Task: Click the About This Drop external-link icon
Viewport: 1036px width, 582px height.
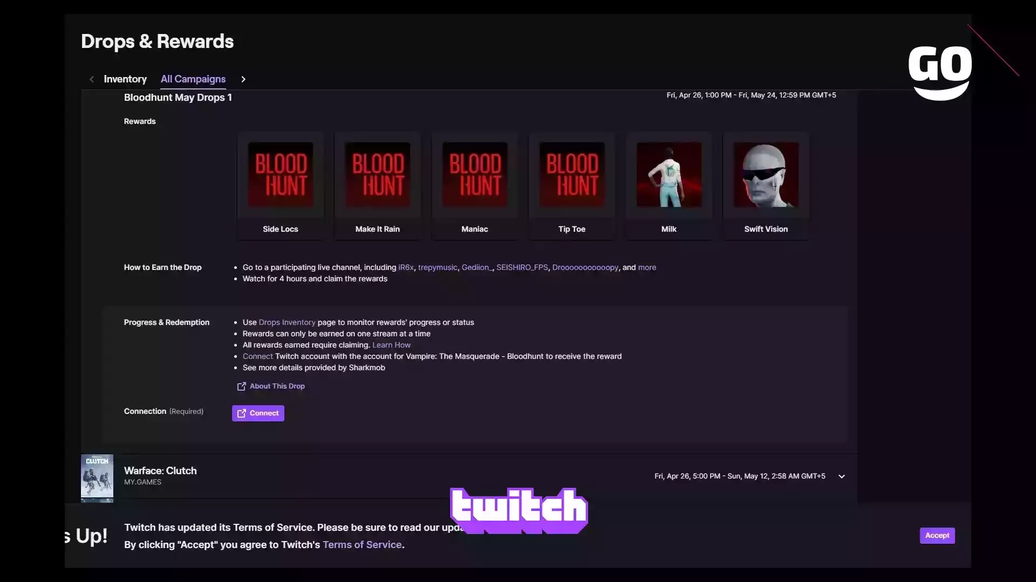Action: 241,386
